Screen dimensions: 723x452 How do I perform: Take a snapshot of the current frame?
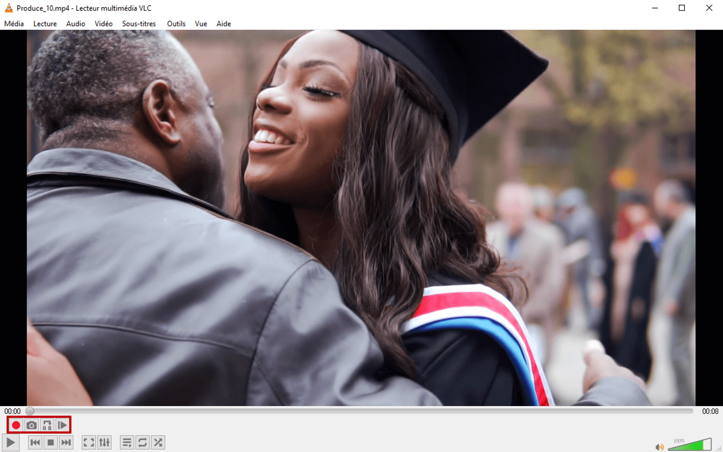[31, 424]
